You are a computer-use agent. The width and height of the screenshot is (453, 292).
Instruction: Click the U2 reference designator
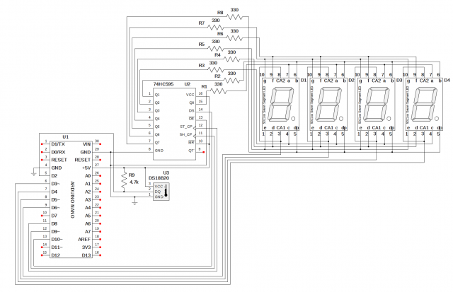(188, 84)
